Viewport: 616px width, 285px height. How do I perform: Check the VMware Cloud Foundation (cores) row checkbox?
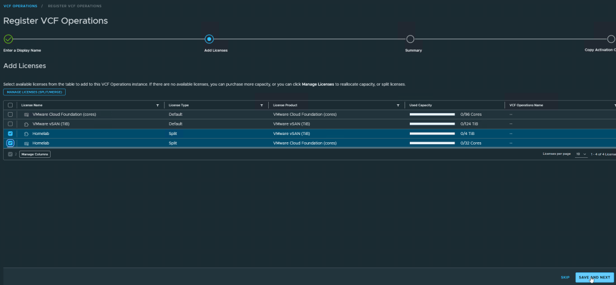pyautogui.click(x=10, y=114)
